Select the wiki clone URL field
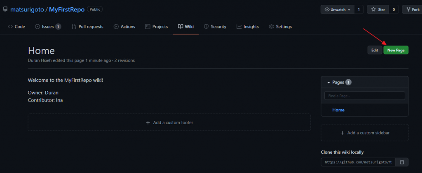Viewport: 422px width, 173px height. [x=358, y=162]
